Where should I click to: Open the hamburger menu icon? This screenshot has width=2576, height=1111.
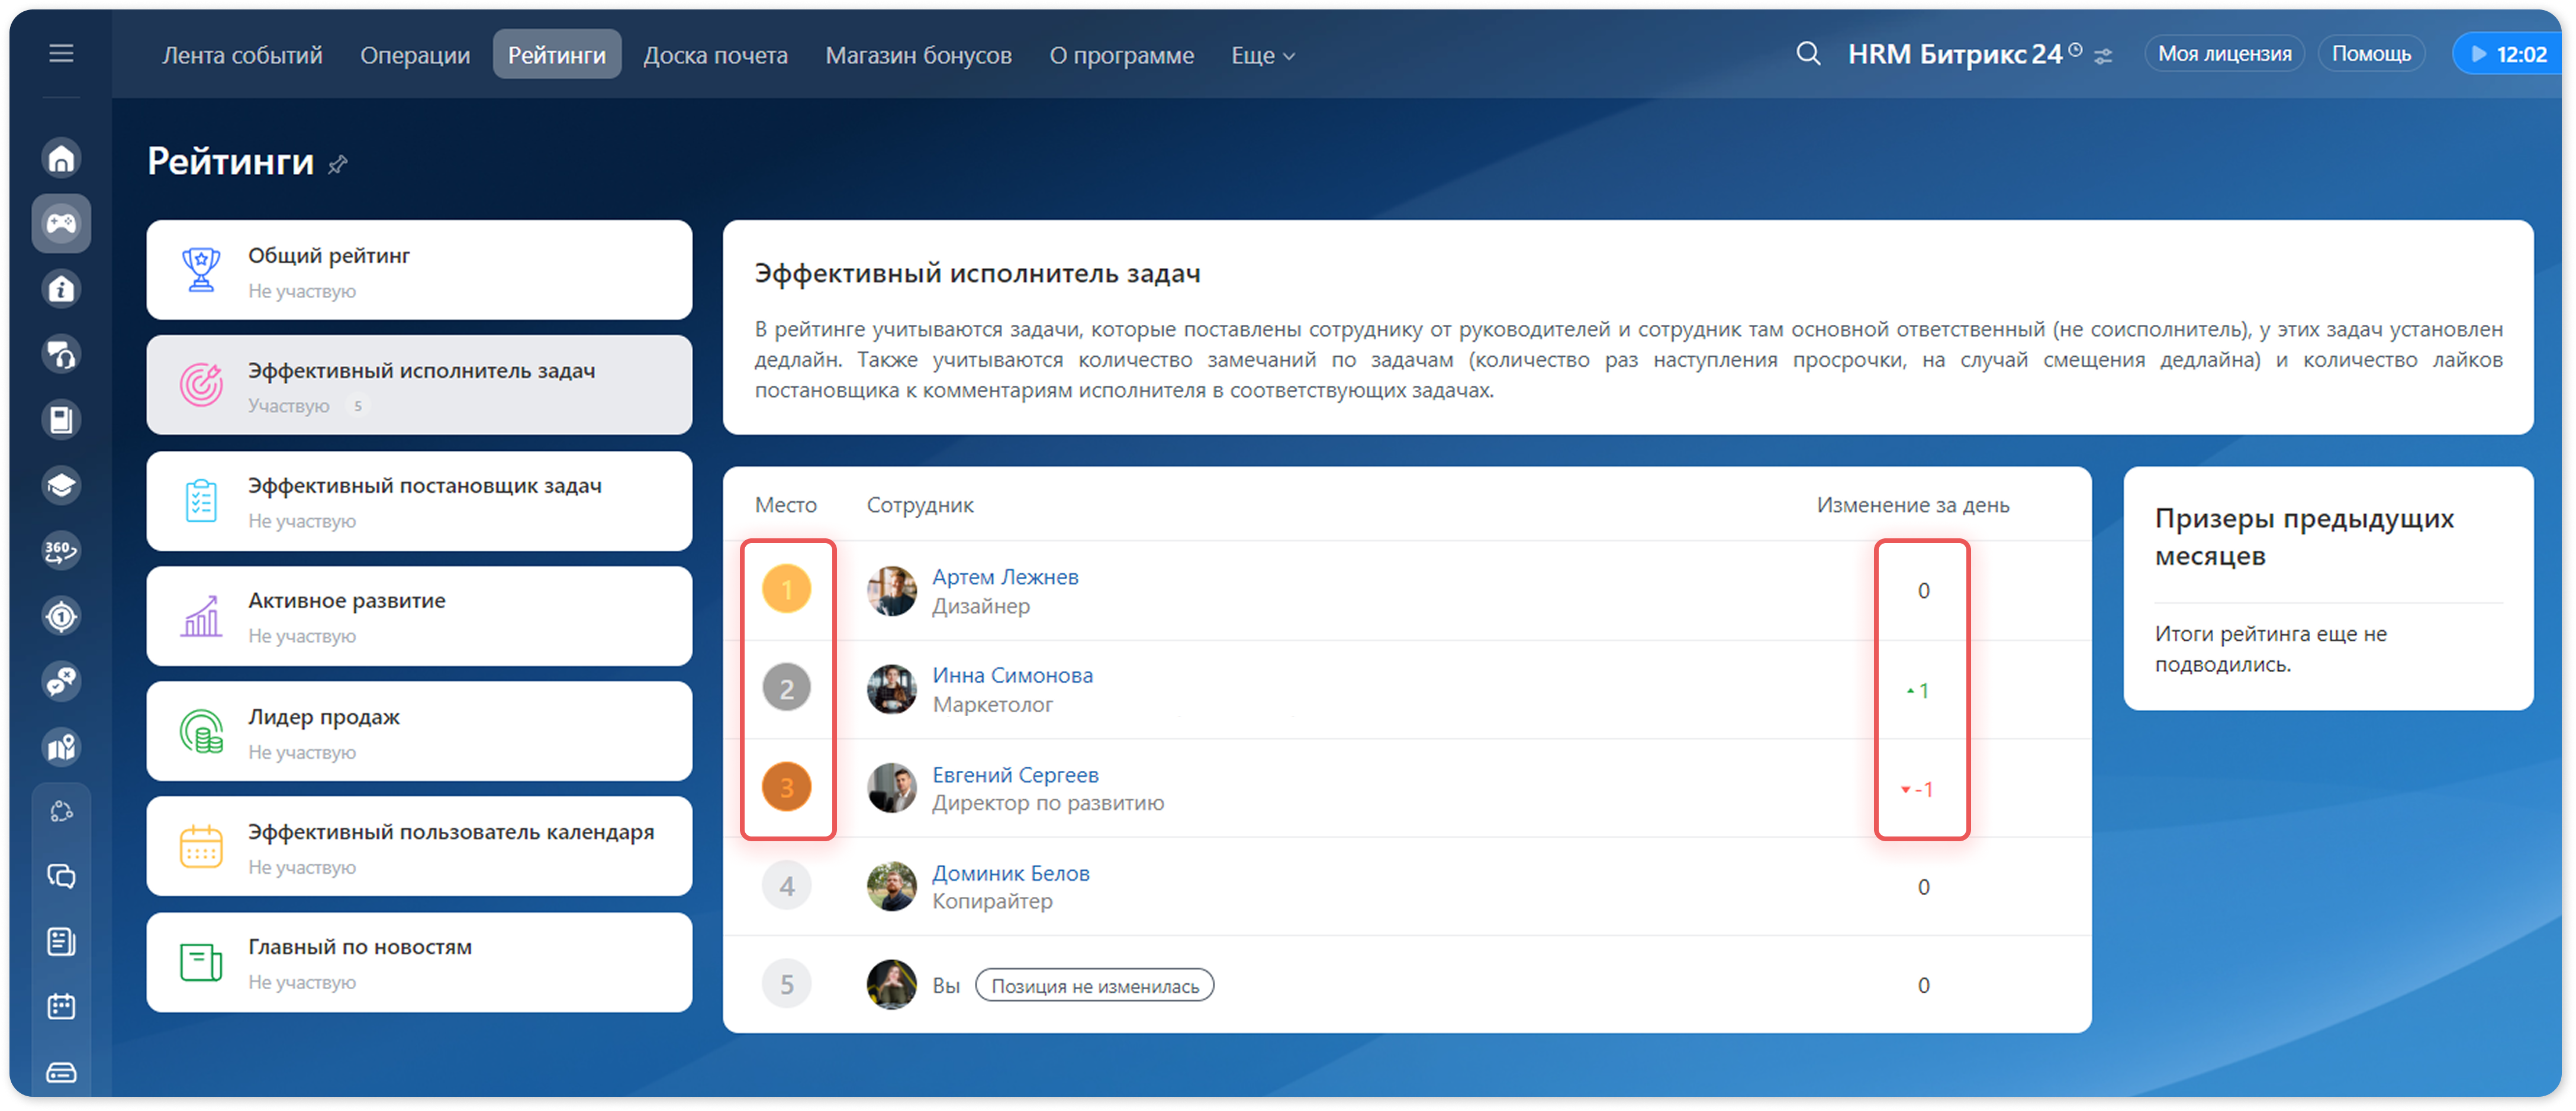tap(61, 54)
